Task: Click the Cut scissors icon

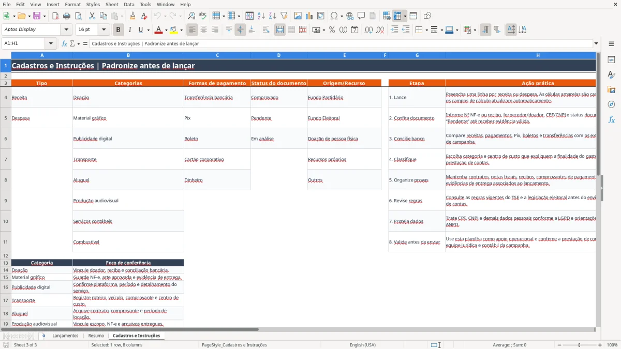Action: click(x=92, y=16)
